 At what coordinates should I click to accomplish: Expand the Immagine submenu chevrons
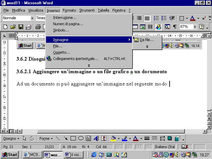pos(147,47)
